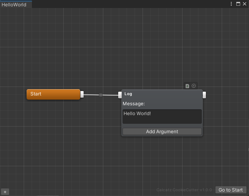Screen dimensions: 249x196
Task: Select the Log node's input port
Action: [120, 95]
